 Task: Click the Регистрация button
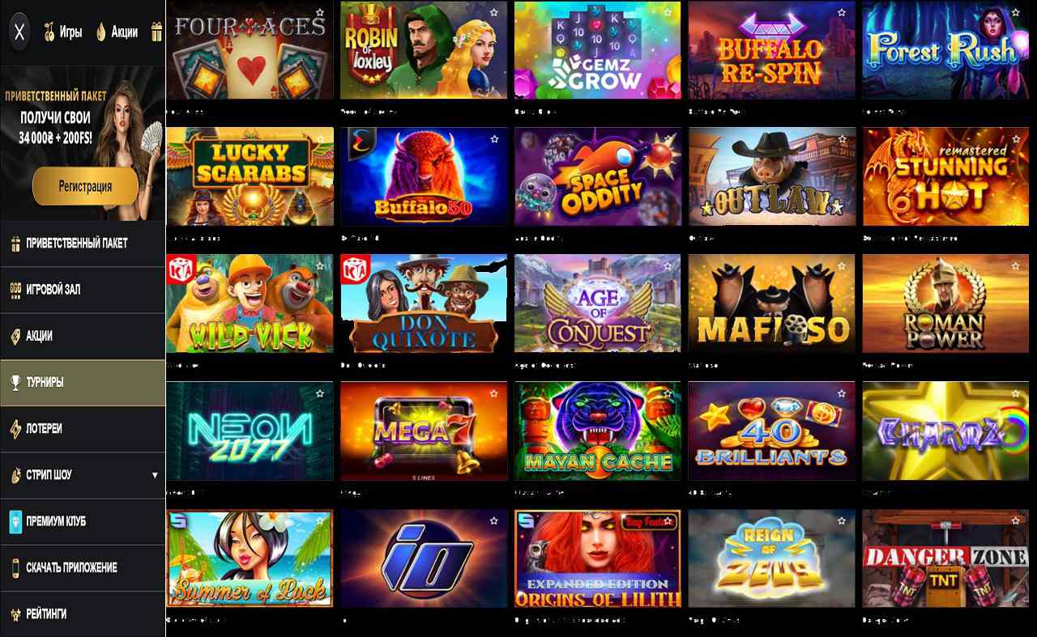(85, 186)
